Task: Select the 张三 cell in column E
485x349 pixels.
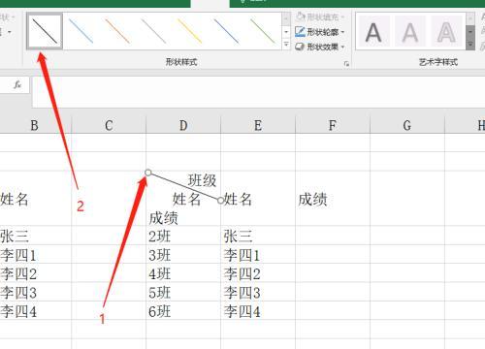Action: tap(258, 236)
